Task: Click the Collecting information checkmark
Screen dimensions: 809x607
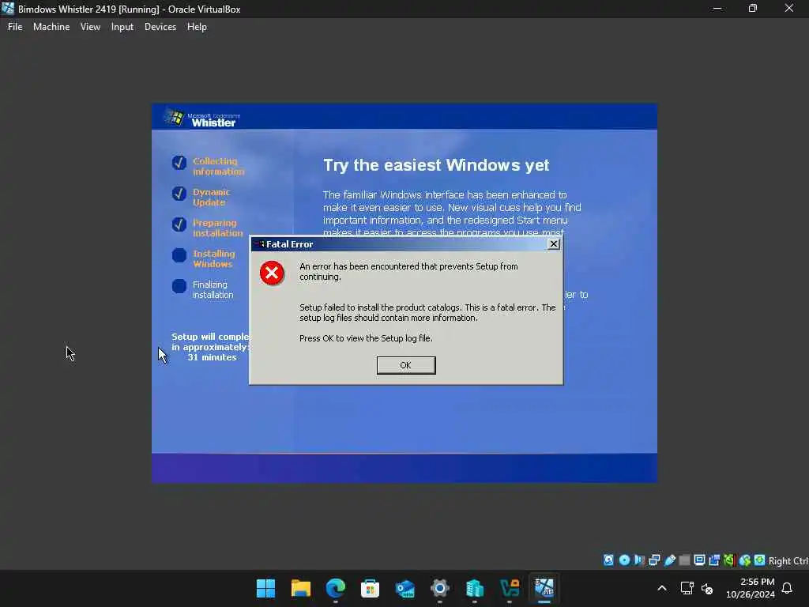Action: point(179,163)
